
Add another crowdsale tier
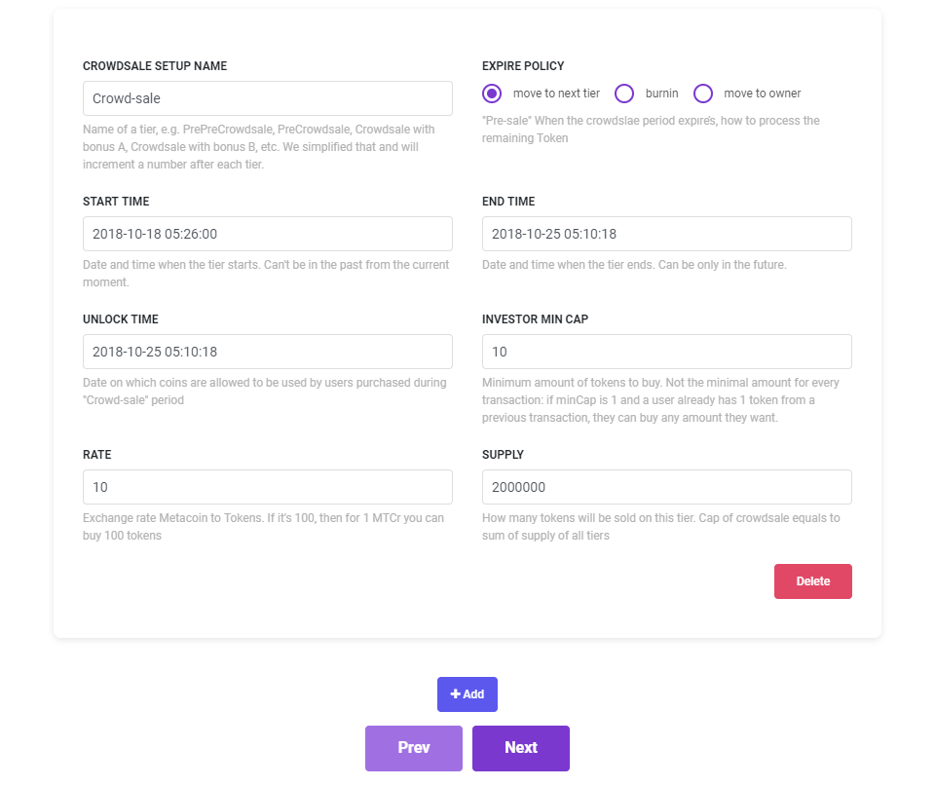[x=467, y=694]
